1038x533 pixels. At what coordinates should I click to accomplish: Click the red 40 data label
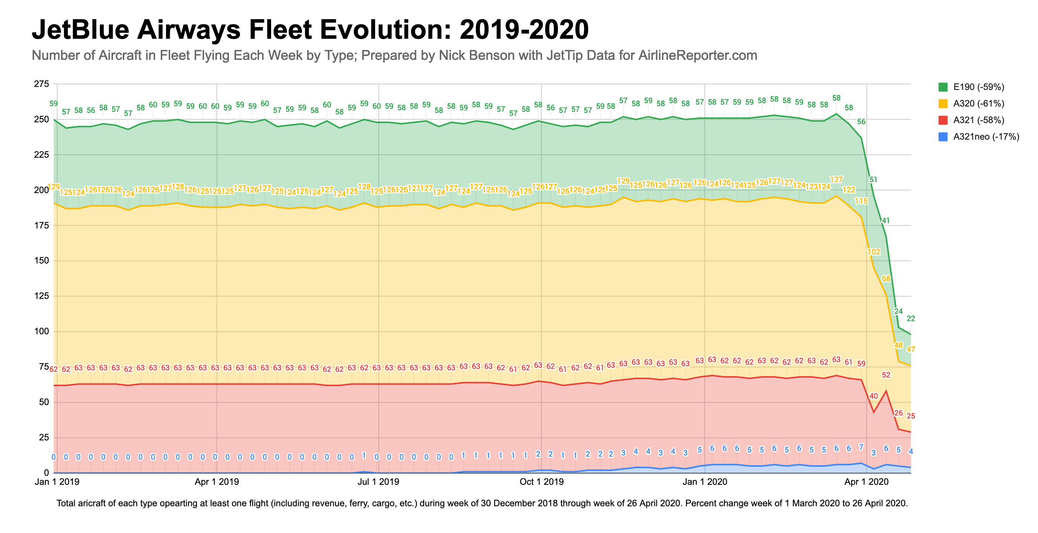pyautogui.click(x=873, y=396)
